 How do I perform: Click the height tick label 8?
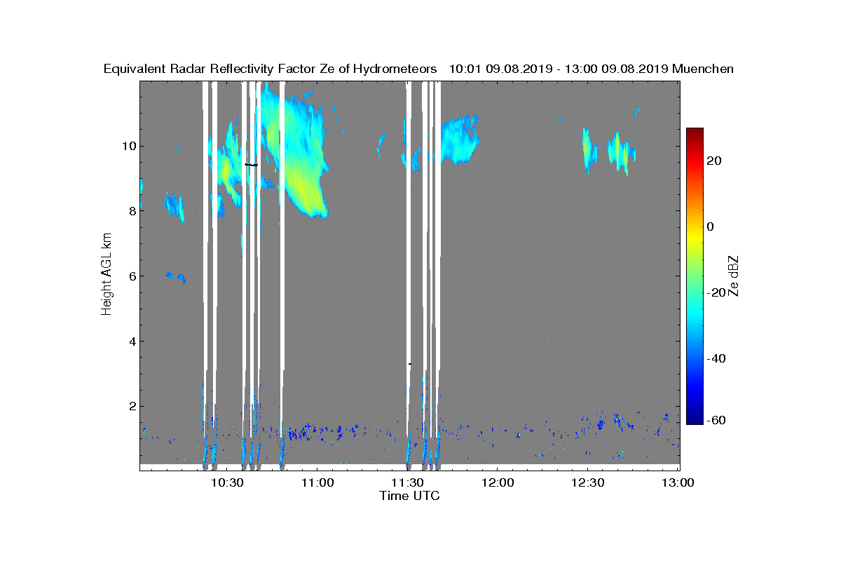tap(132, 211)
